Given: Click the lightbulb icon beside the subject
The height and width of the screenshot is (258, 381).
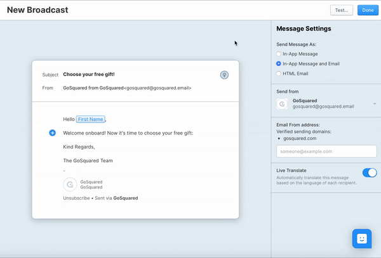Looking at the screenshot, I should click(224, 75).
